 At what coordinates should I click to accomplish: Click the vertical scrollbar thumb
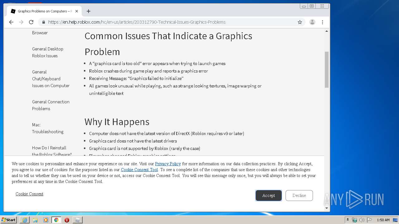327,70
